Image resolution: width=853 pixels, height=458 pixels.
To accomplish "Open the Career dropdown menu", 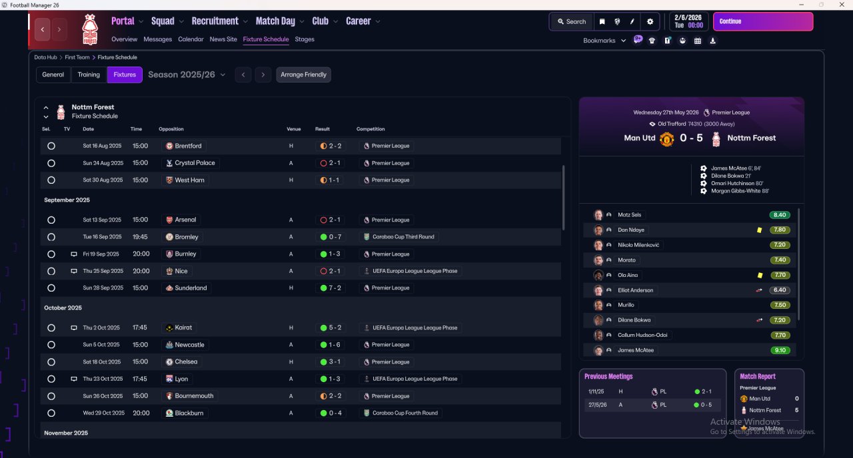I will tap(363, 21).
